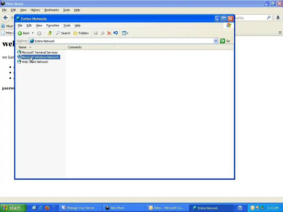Viewport: 283px width, 212px height.
Task: Select Web Client Network item
Action: point(35,62)
